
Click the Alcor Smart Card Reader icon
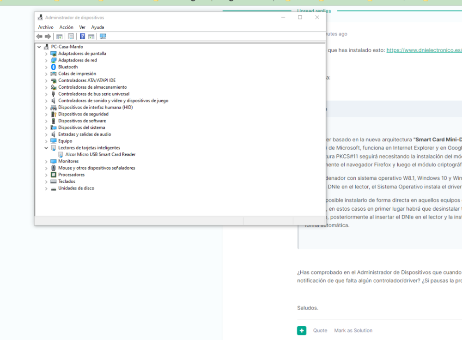pyautogui.click(x=61, y=154)
